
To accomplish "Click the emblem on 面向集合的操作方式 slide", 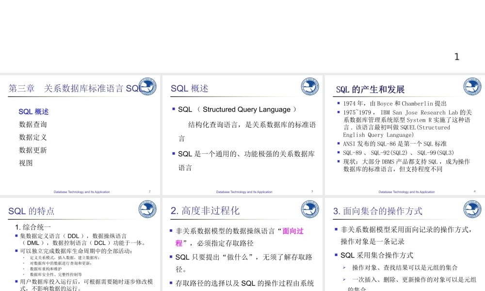I will point(472,210).
